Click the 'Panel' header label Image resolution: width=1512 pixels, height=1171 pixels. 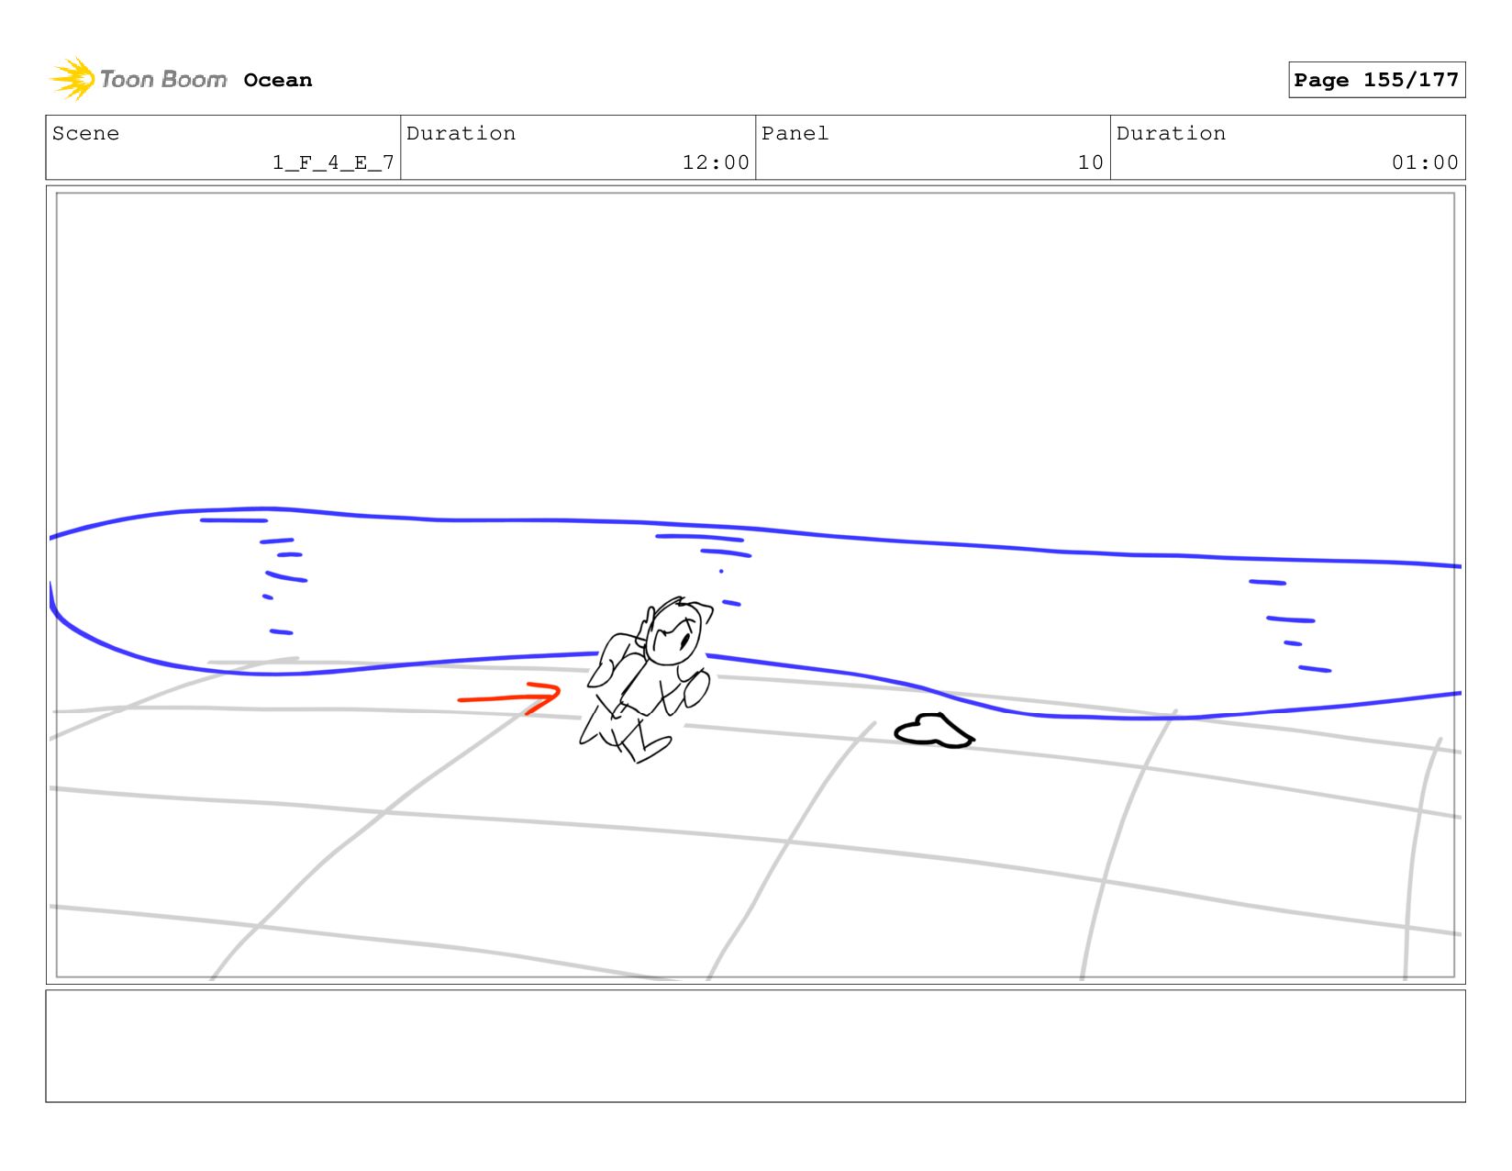tap(795, 133)
